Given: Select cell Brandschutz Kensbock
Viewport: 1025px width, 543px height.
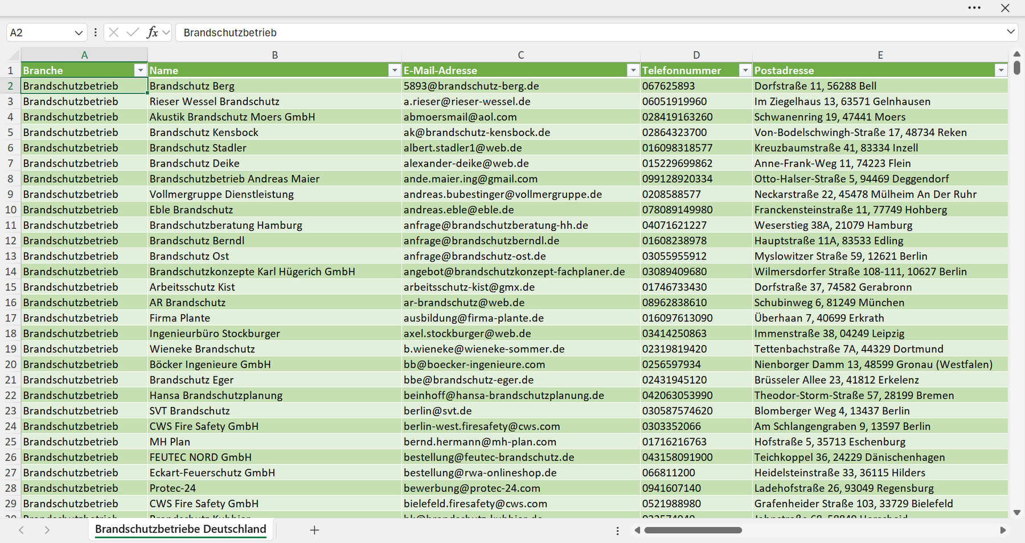Looking at the screenshot, I should (274, 132).
